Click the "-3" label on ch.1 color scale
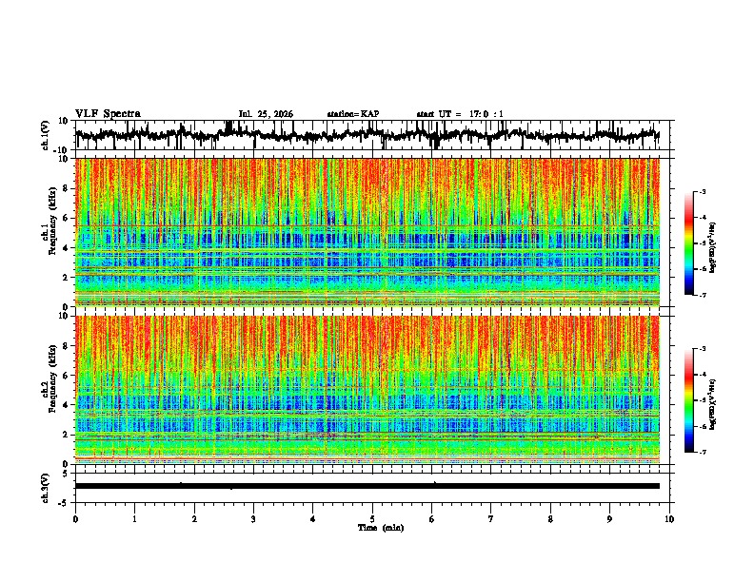This screenshot has width=754, height=582. click(703, 192)
